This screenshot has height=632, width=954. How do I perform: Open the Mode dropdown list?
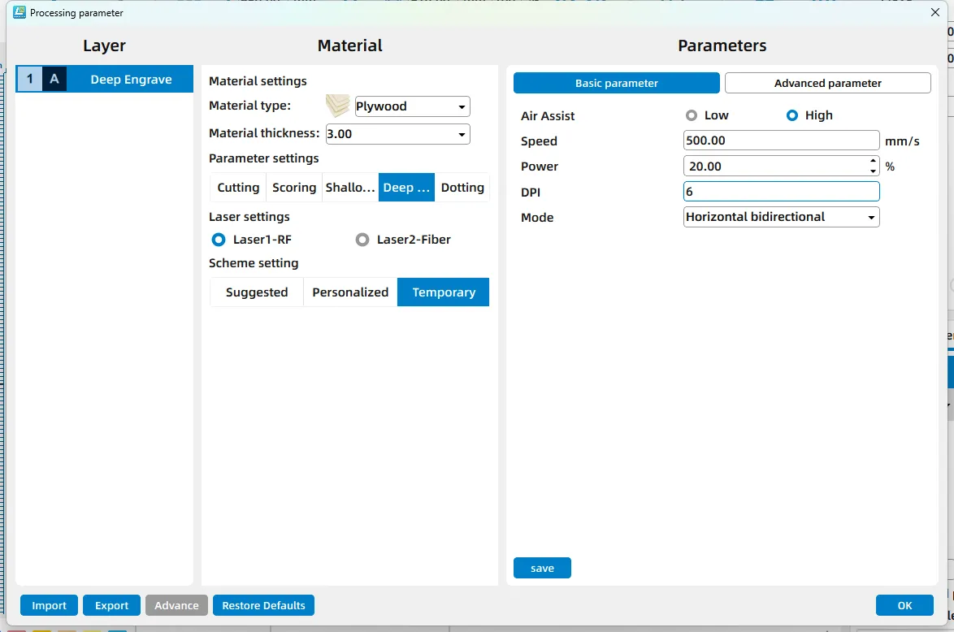coord(871,217)
